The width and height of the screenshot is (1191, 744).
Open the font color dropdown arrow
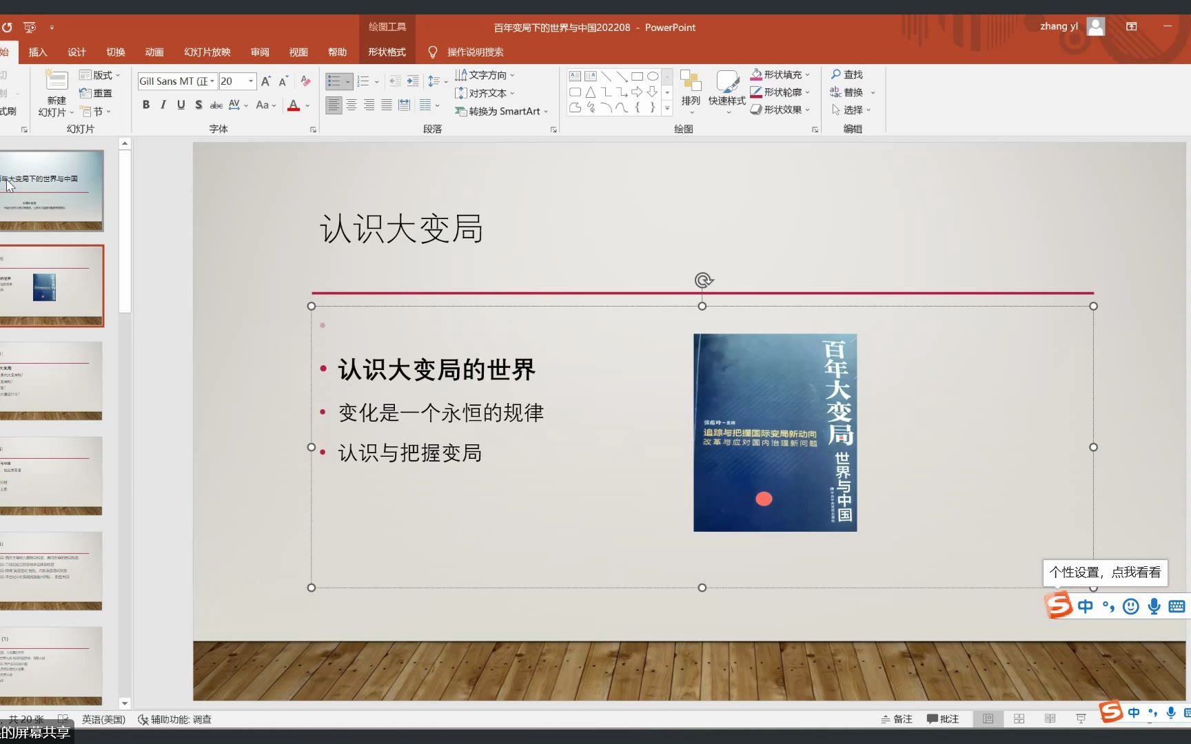[x=307, y=105]
